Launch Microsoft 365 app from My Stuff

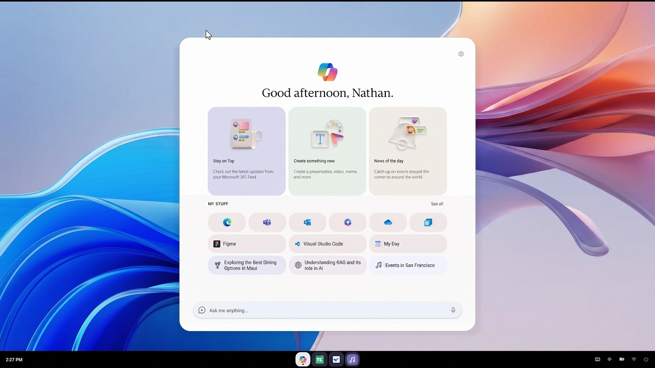(x=347, y=222)
